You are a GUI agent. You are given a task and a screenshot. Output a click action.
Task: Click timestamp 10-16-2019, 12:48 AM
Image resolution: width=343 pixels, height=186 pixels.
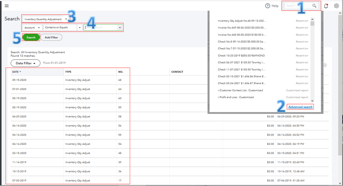click(x=291, y=171)
